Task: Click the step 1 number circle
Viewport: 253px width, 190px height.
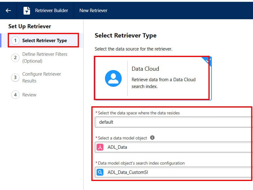Action: click(x=15, y=40)
